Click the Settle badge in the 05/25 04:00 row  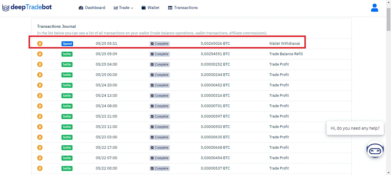pyautogui.click(x=67, y=65)
